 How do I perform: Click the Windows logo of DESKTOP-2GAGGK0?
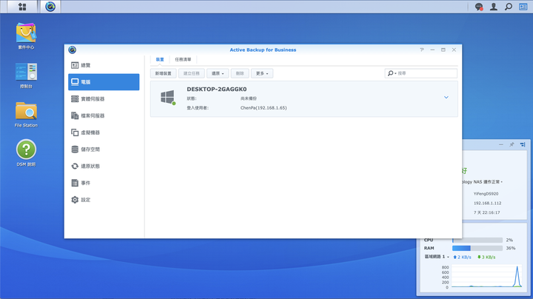(x=167, y=97)
